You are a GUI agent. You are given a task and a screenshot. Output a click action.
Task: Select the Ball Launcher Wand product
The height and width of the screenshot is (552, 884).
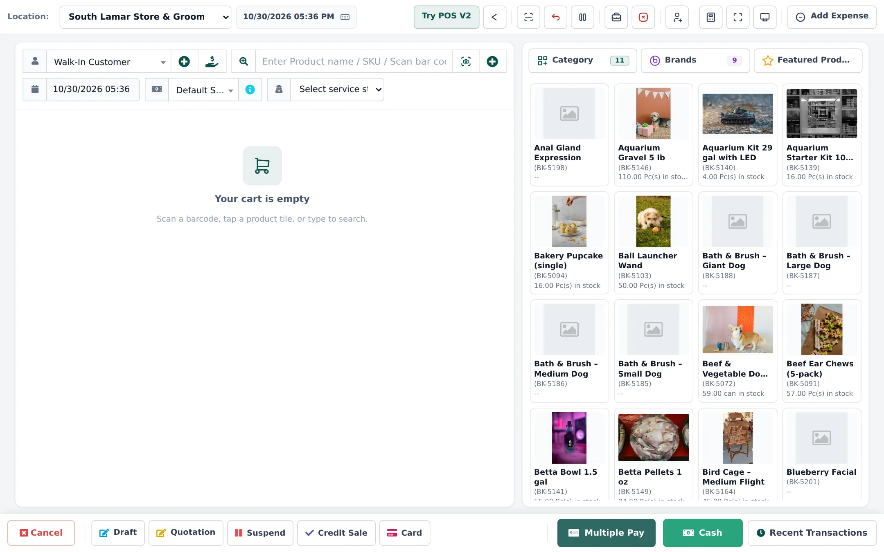click(654, 243)
